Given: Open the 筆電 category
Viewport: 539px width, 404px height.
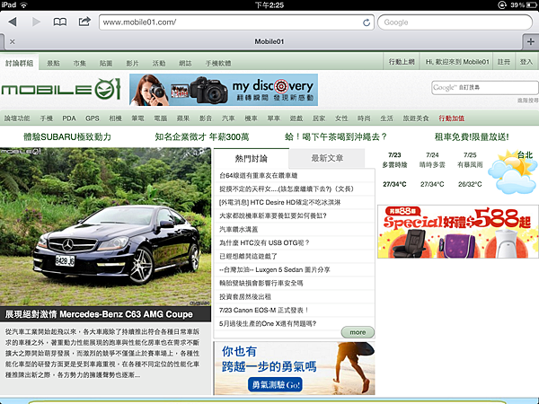Looking at the screenshot, I should click(137, 119).
